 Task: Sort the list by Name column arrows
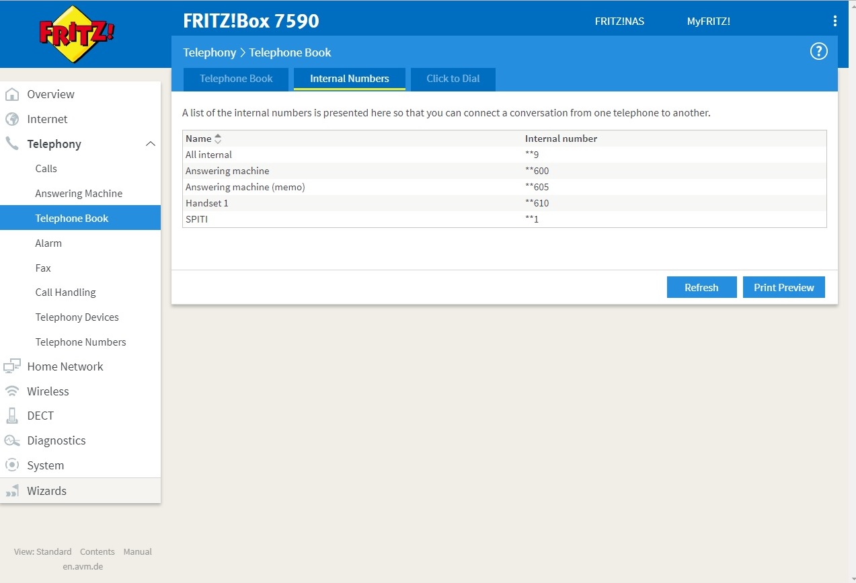(x=218, y=139)
